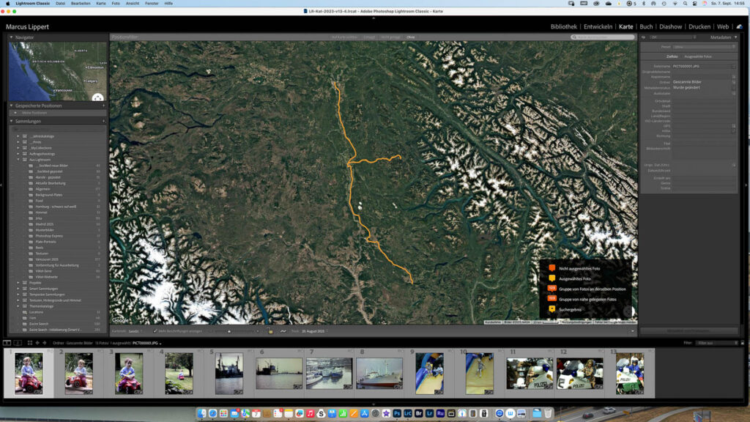Expand the Projekte collection set

point(18,283)
